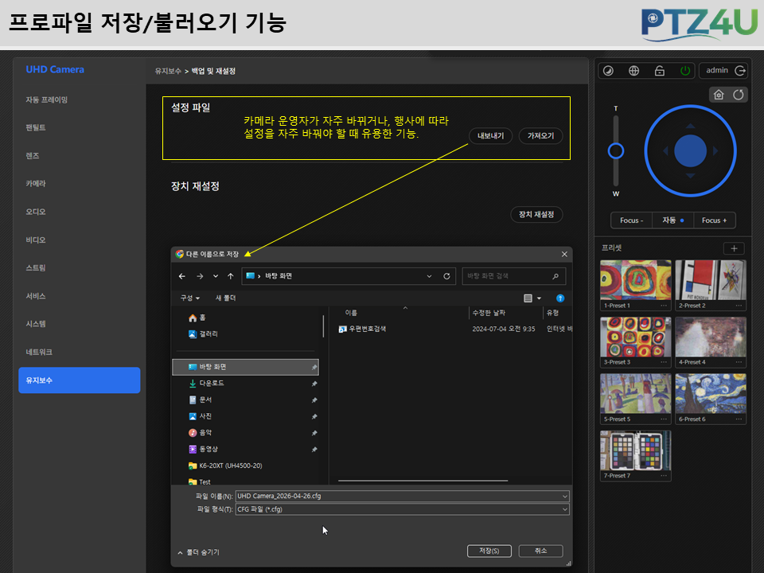This screenshot has height=573, width=764.
Task: Click the blue help icon in dialog
Action: click(560, 298)
